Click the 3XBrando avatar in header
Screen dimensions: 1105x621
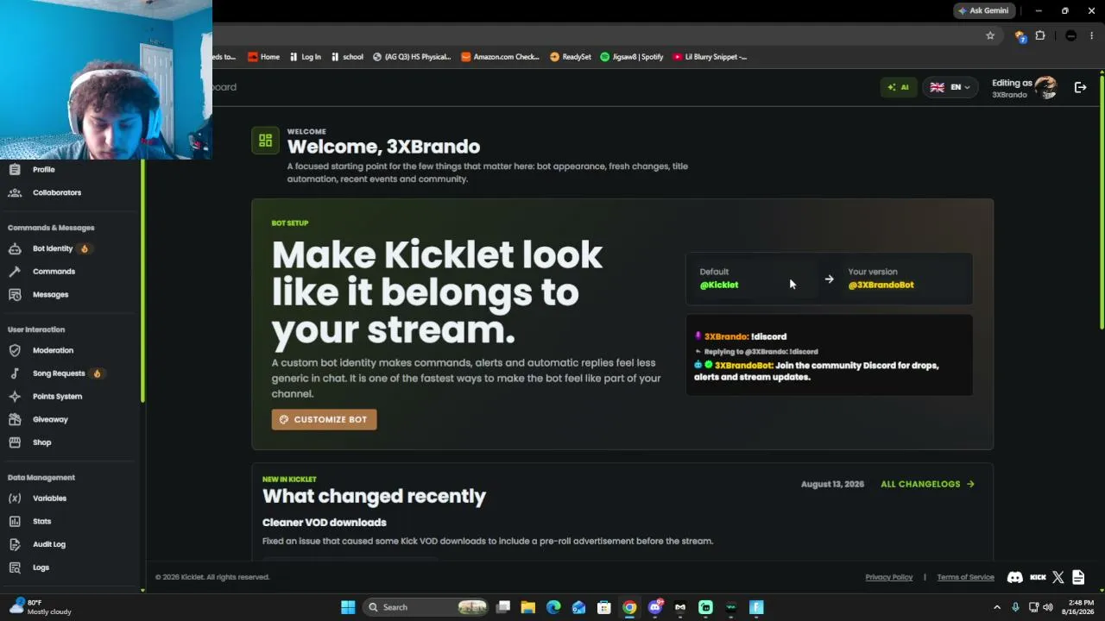pyautogui.click(x=1045, y=87)
